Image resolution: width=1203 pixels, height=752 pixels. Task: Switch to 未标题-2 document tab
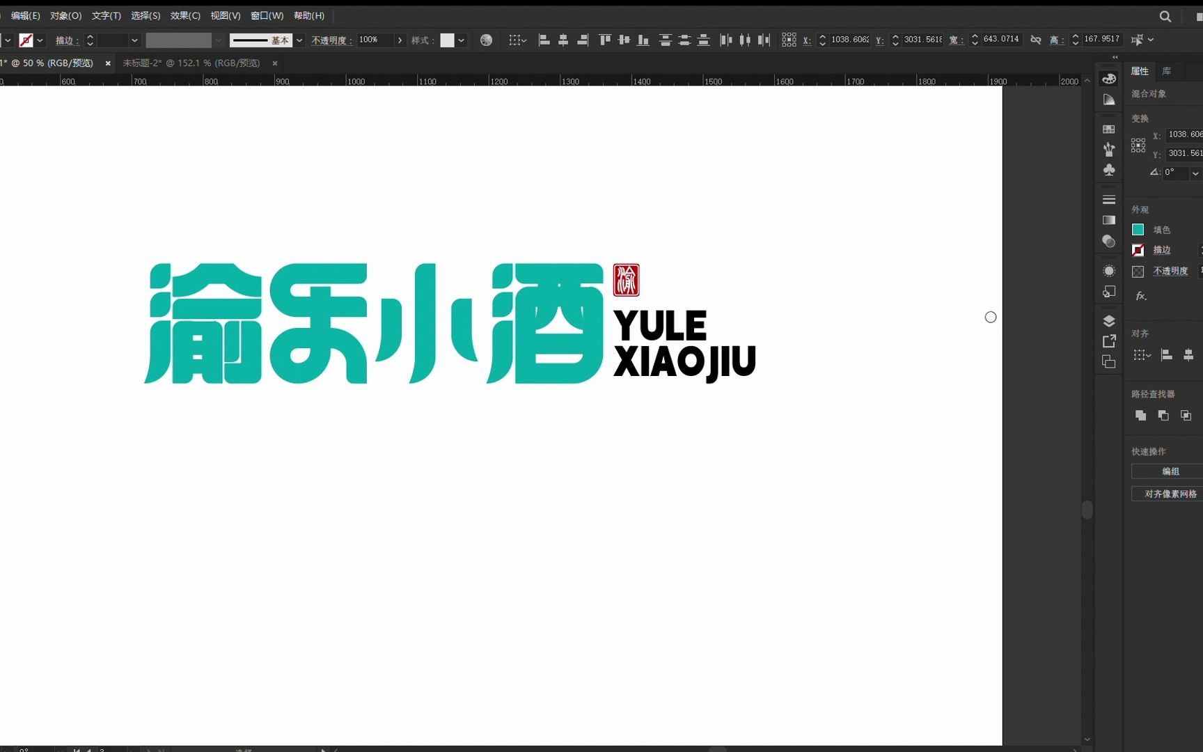[x=191, y=63]
